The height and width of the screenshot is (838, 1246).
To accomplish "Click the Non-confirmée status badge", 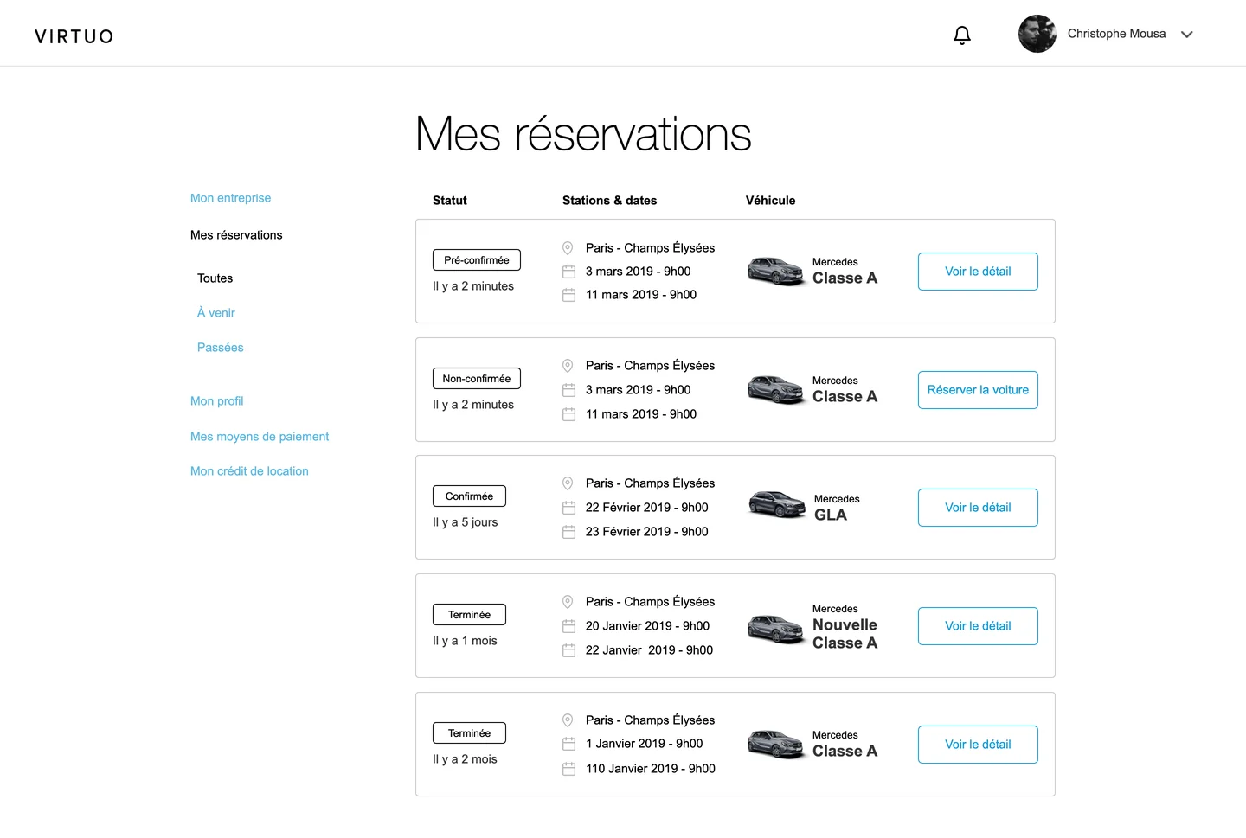I will [477, 379].
